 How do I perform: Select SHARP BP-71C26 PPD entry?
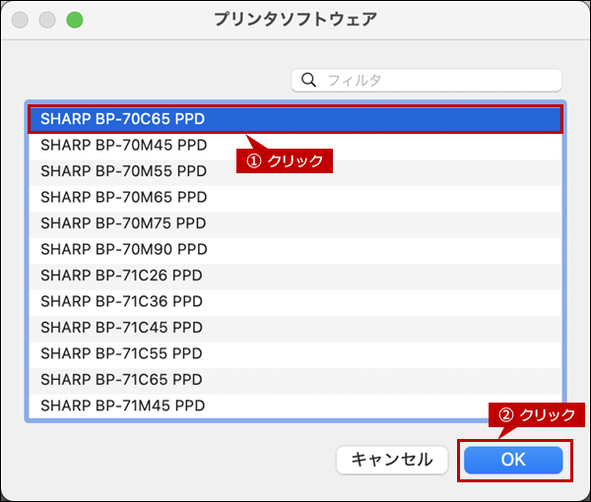pos(123,276)
